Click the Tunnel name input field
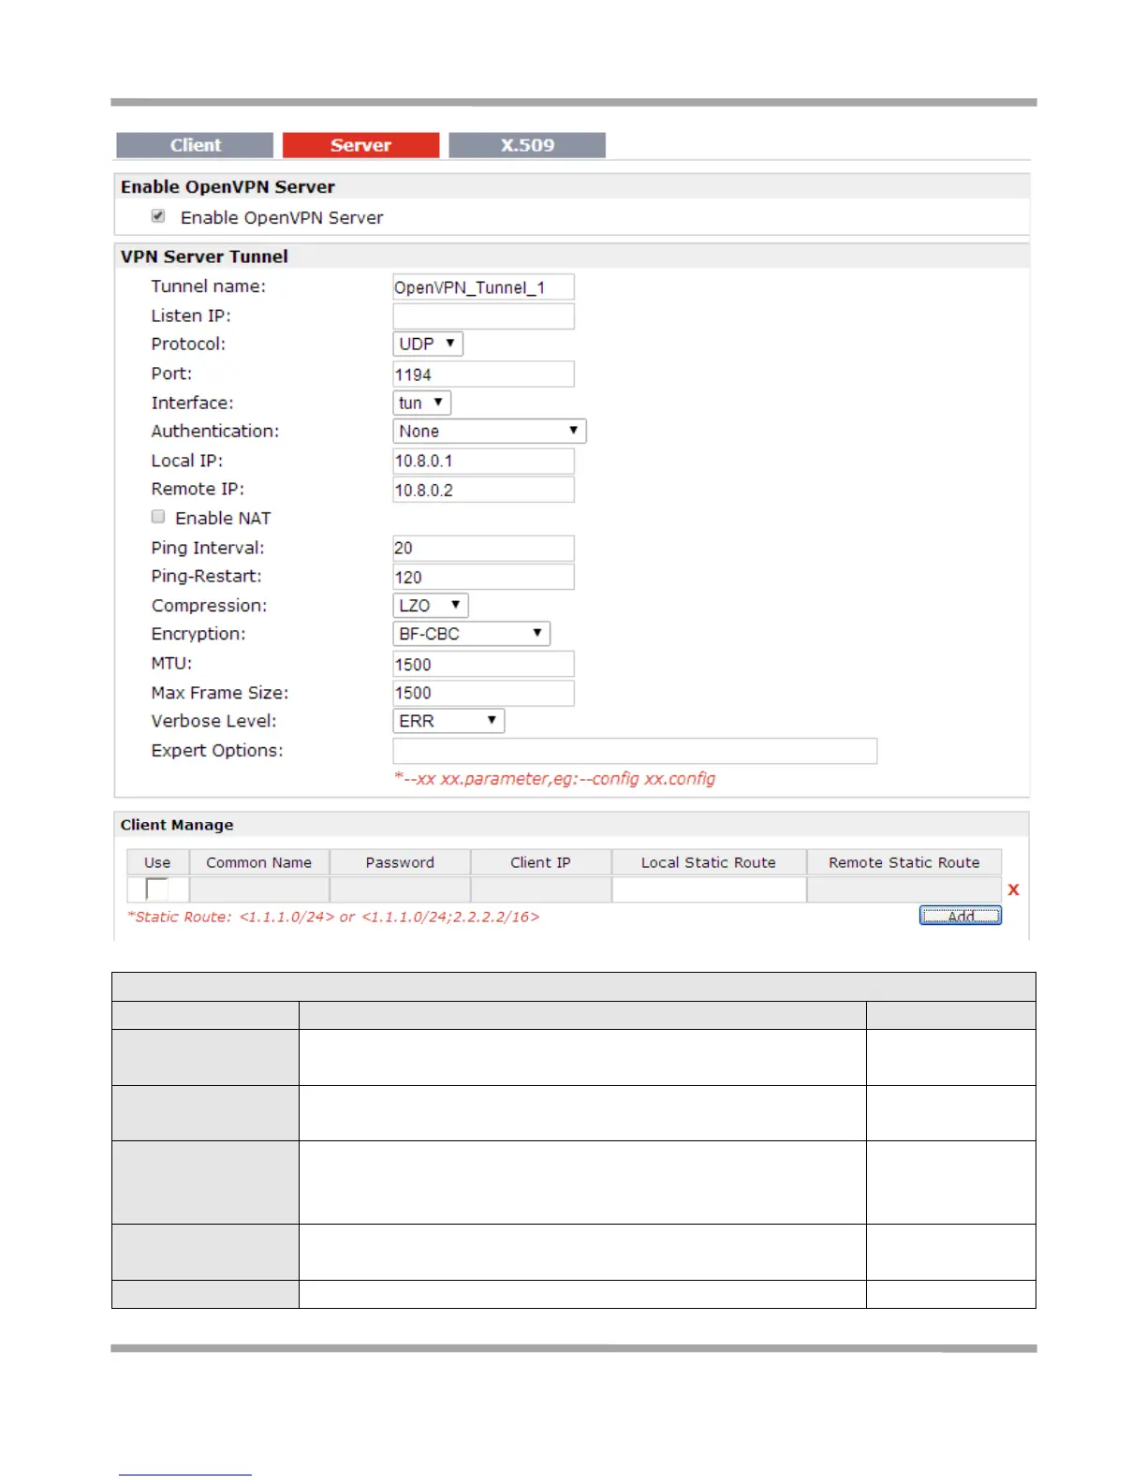This screenshot has width=1146, height=1483. (x=483, y=287)
